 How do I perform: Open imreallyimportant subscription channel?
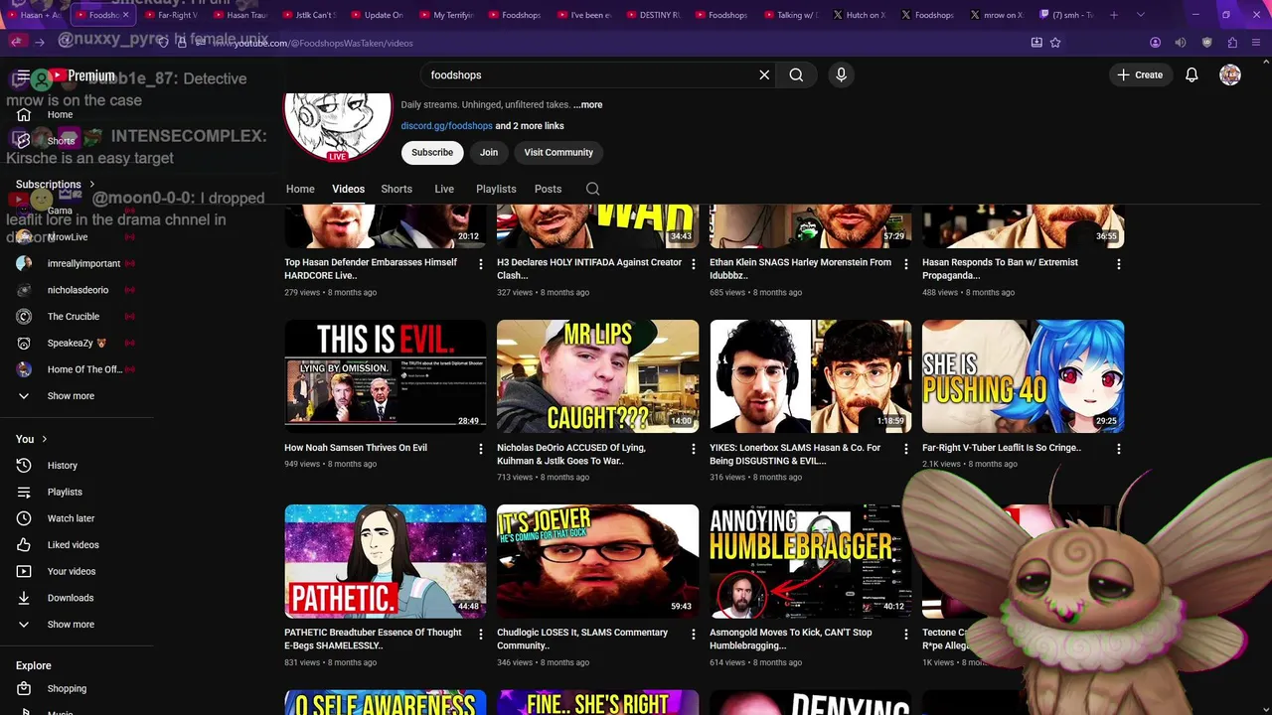pyautogui.click(x=83, y=263)
